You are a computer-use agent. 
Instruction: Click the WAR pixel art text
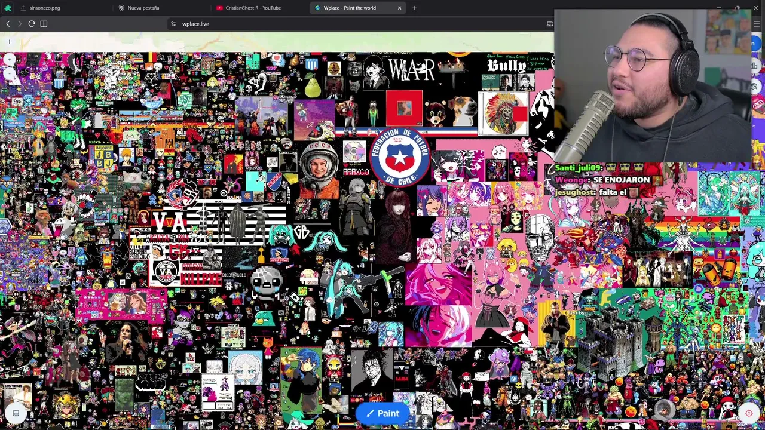pyautogui.click(x=412, y=70)
